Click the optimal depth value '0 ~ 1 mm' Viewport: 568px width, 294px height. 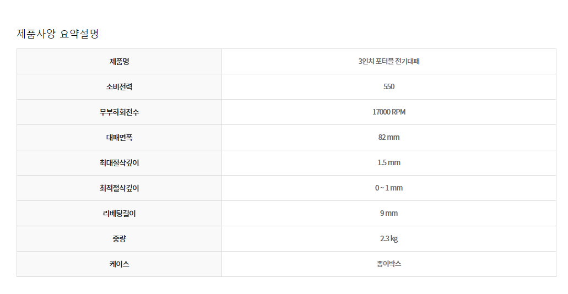tap(388, 188)
